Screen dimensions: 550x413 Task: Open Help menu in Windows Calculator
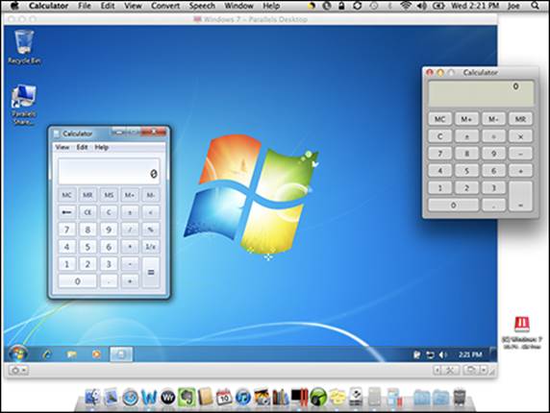[x=101, y=148]
